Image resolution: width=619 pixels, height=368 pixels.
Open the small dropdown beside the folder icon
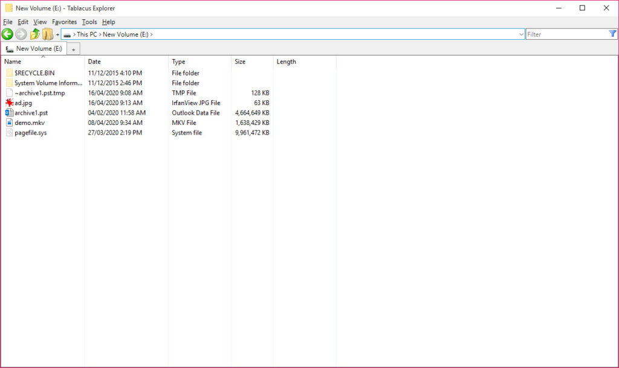pos(57,34)
